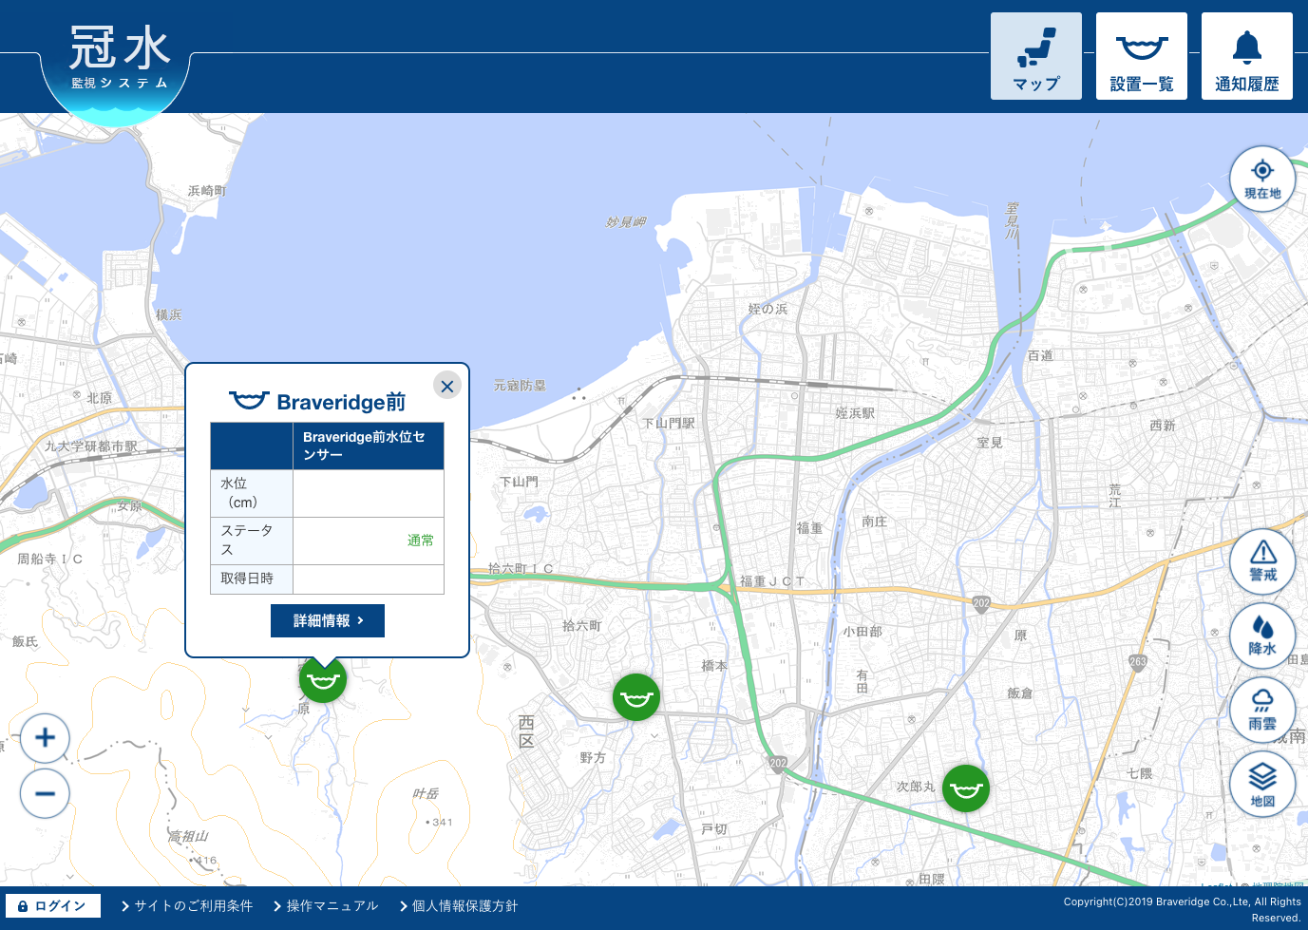Image resolution: width=1308 pixels, height=930 pixels.
Task: Close the Braveridge前 popup
Action: [x=447, y=386]
